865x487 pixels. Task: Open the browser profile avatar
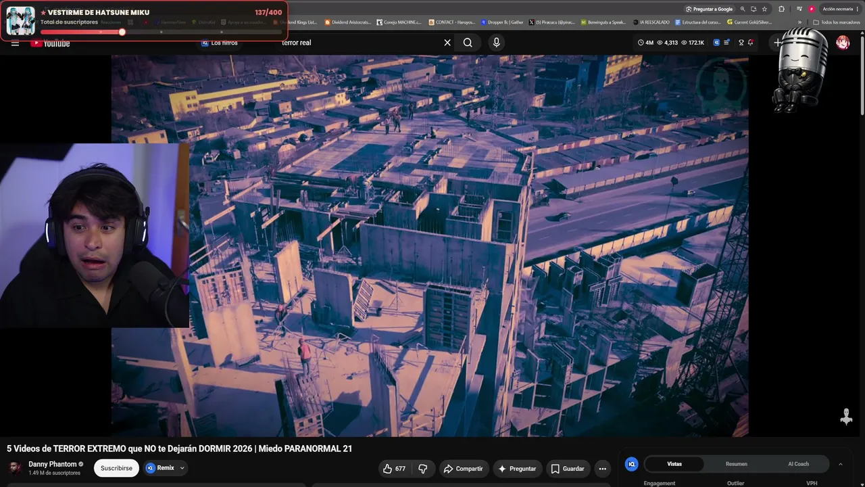tap(812, 9)
